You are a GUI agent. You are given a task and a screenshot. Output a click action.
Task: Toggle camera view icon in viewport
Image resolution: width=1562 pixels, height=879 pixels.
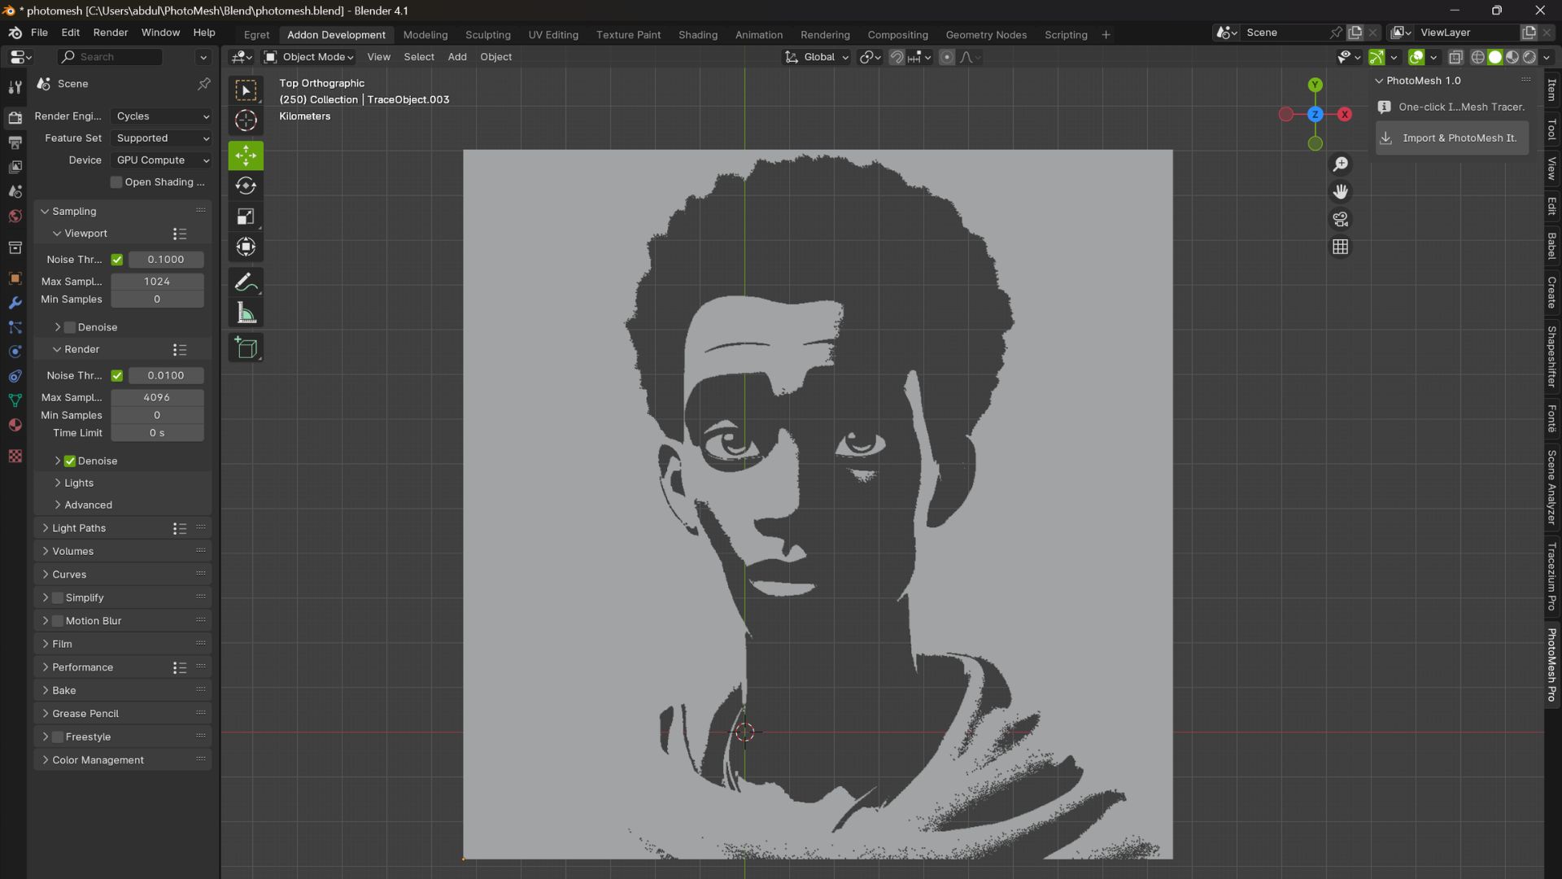click(1340, 219)
